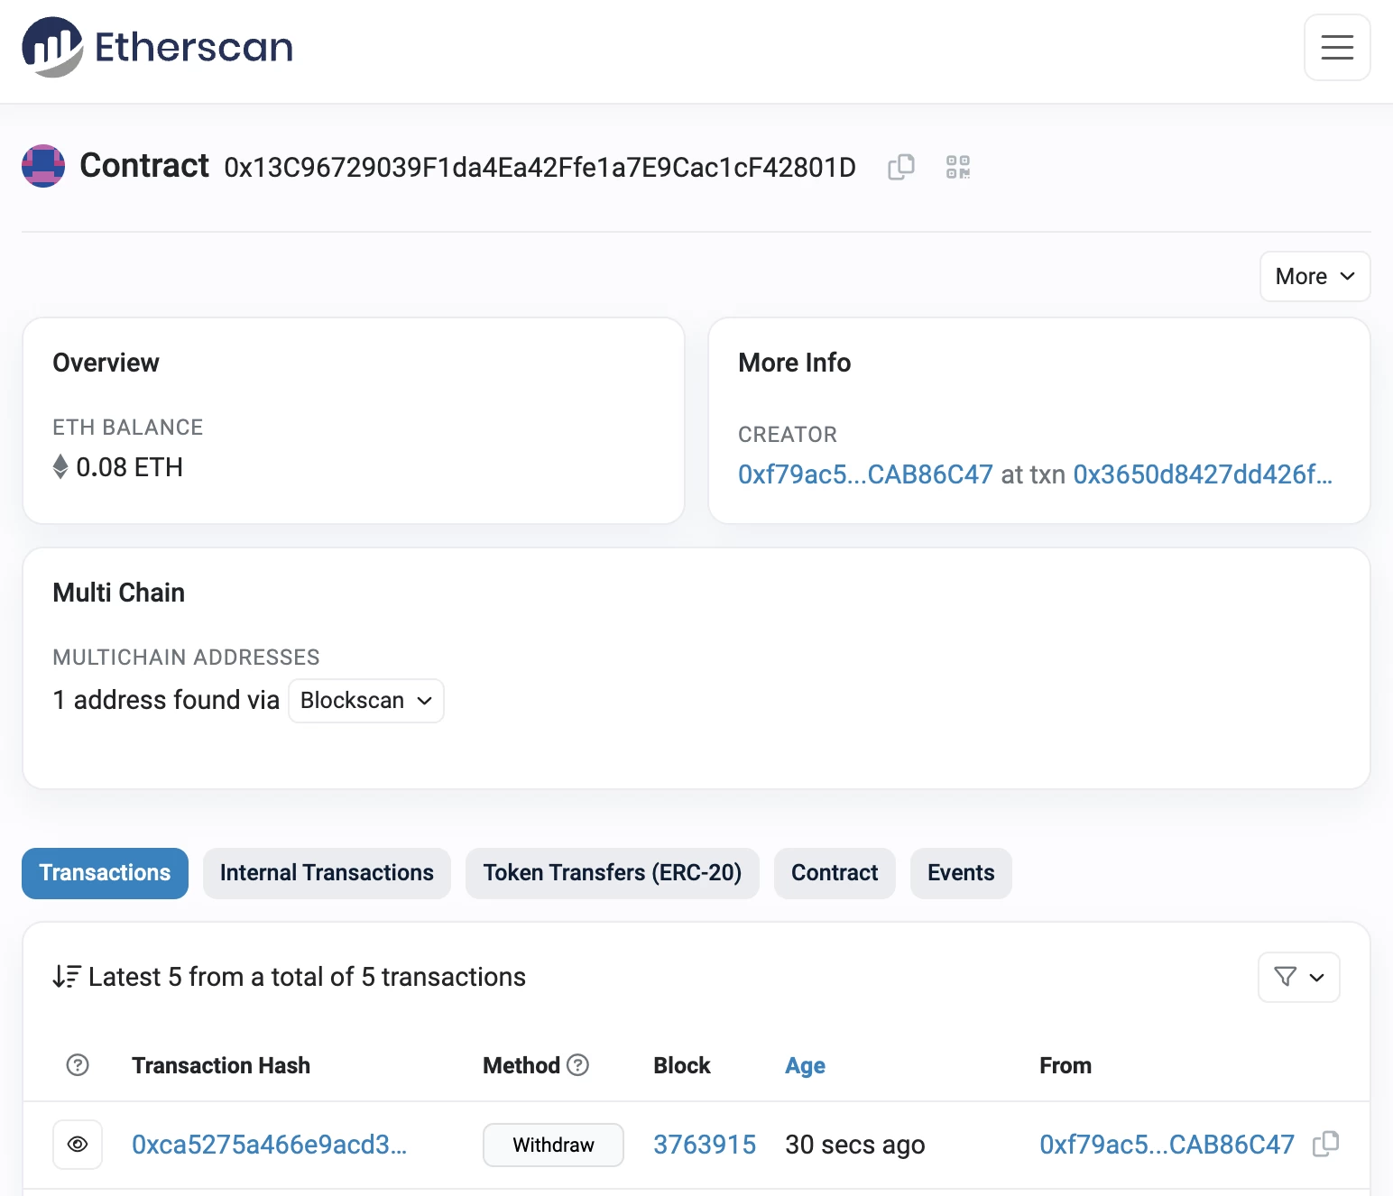The width and height of the screenshot is (1393, 1196).
Task: Click the Contract page title
Action: click(x=144, y=166)
